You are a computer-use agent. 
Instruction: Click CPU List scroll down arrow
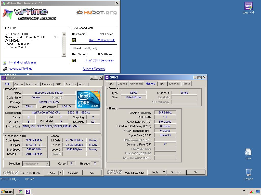click(x=64, y=55)
